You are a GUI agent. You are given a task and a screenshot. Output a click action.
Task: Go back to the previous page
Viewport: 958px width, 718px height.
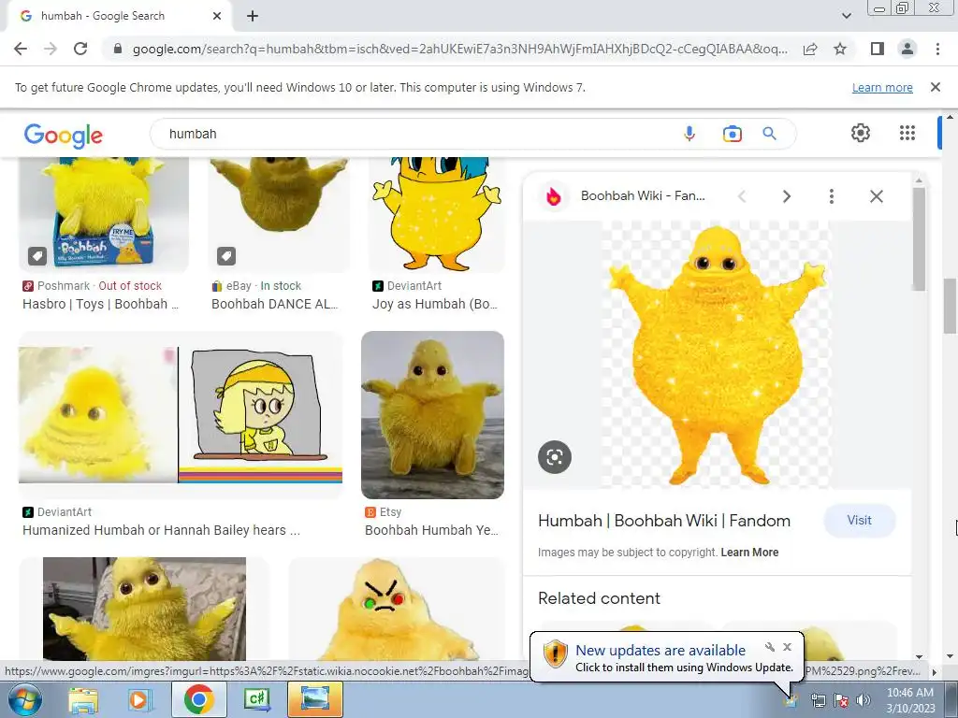click(21, 49)
